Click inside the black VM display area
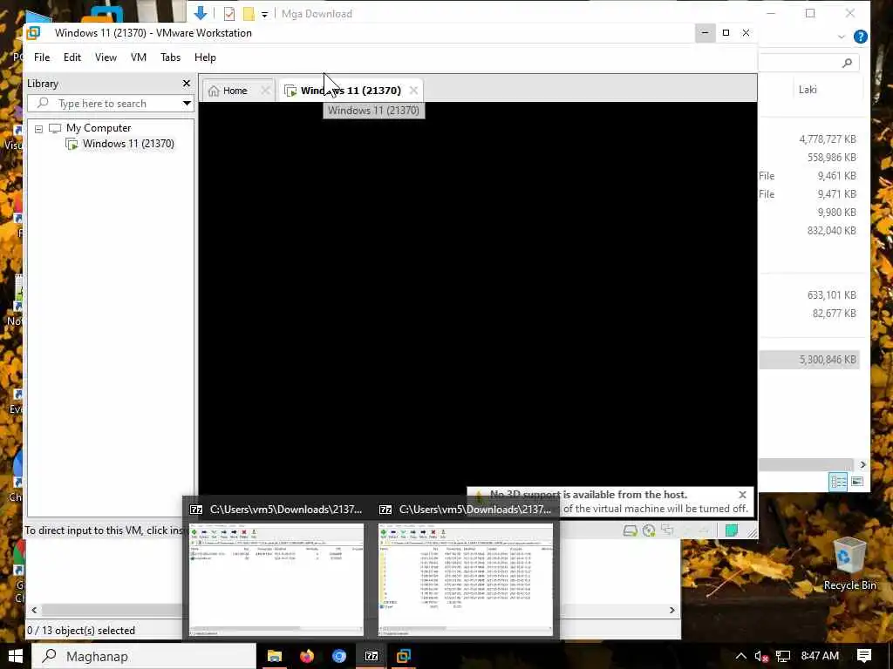This screenshot has width=893, height=669. [477, 296]
